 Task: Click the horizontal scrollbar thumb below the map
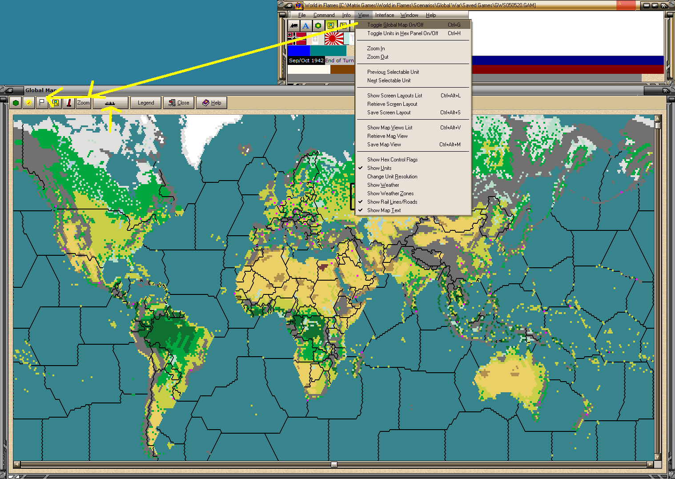[334, 464]
